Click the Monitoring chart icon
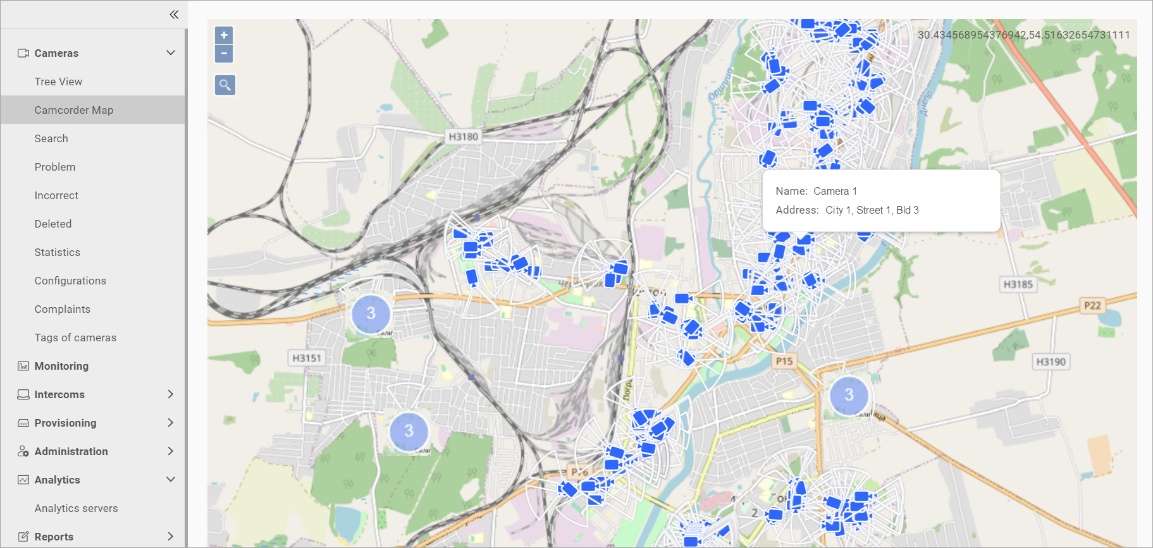Viewport: 1153px width, 548px height. coord(23,366)
